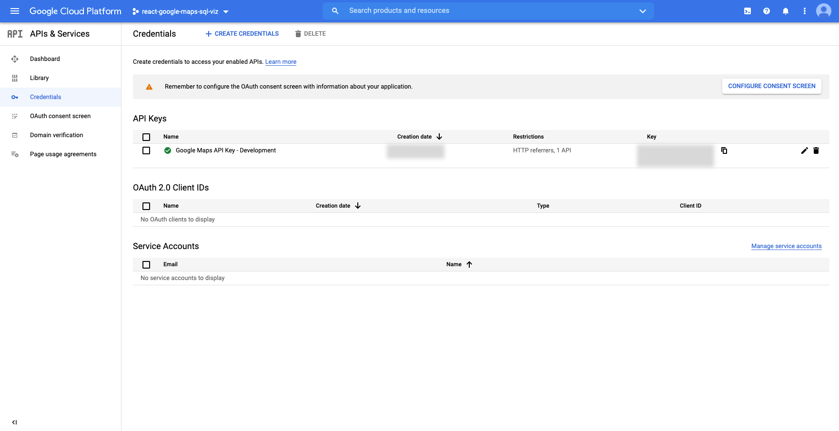
Task: Open the user account avatar
Action: click(824, 11)
